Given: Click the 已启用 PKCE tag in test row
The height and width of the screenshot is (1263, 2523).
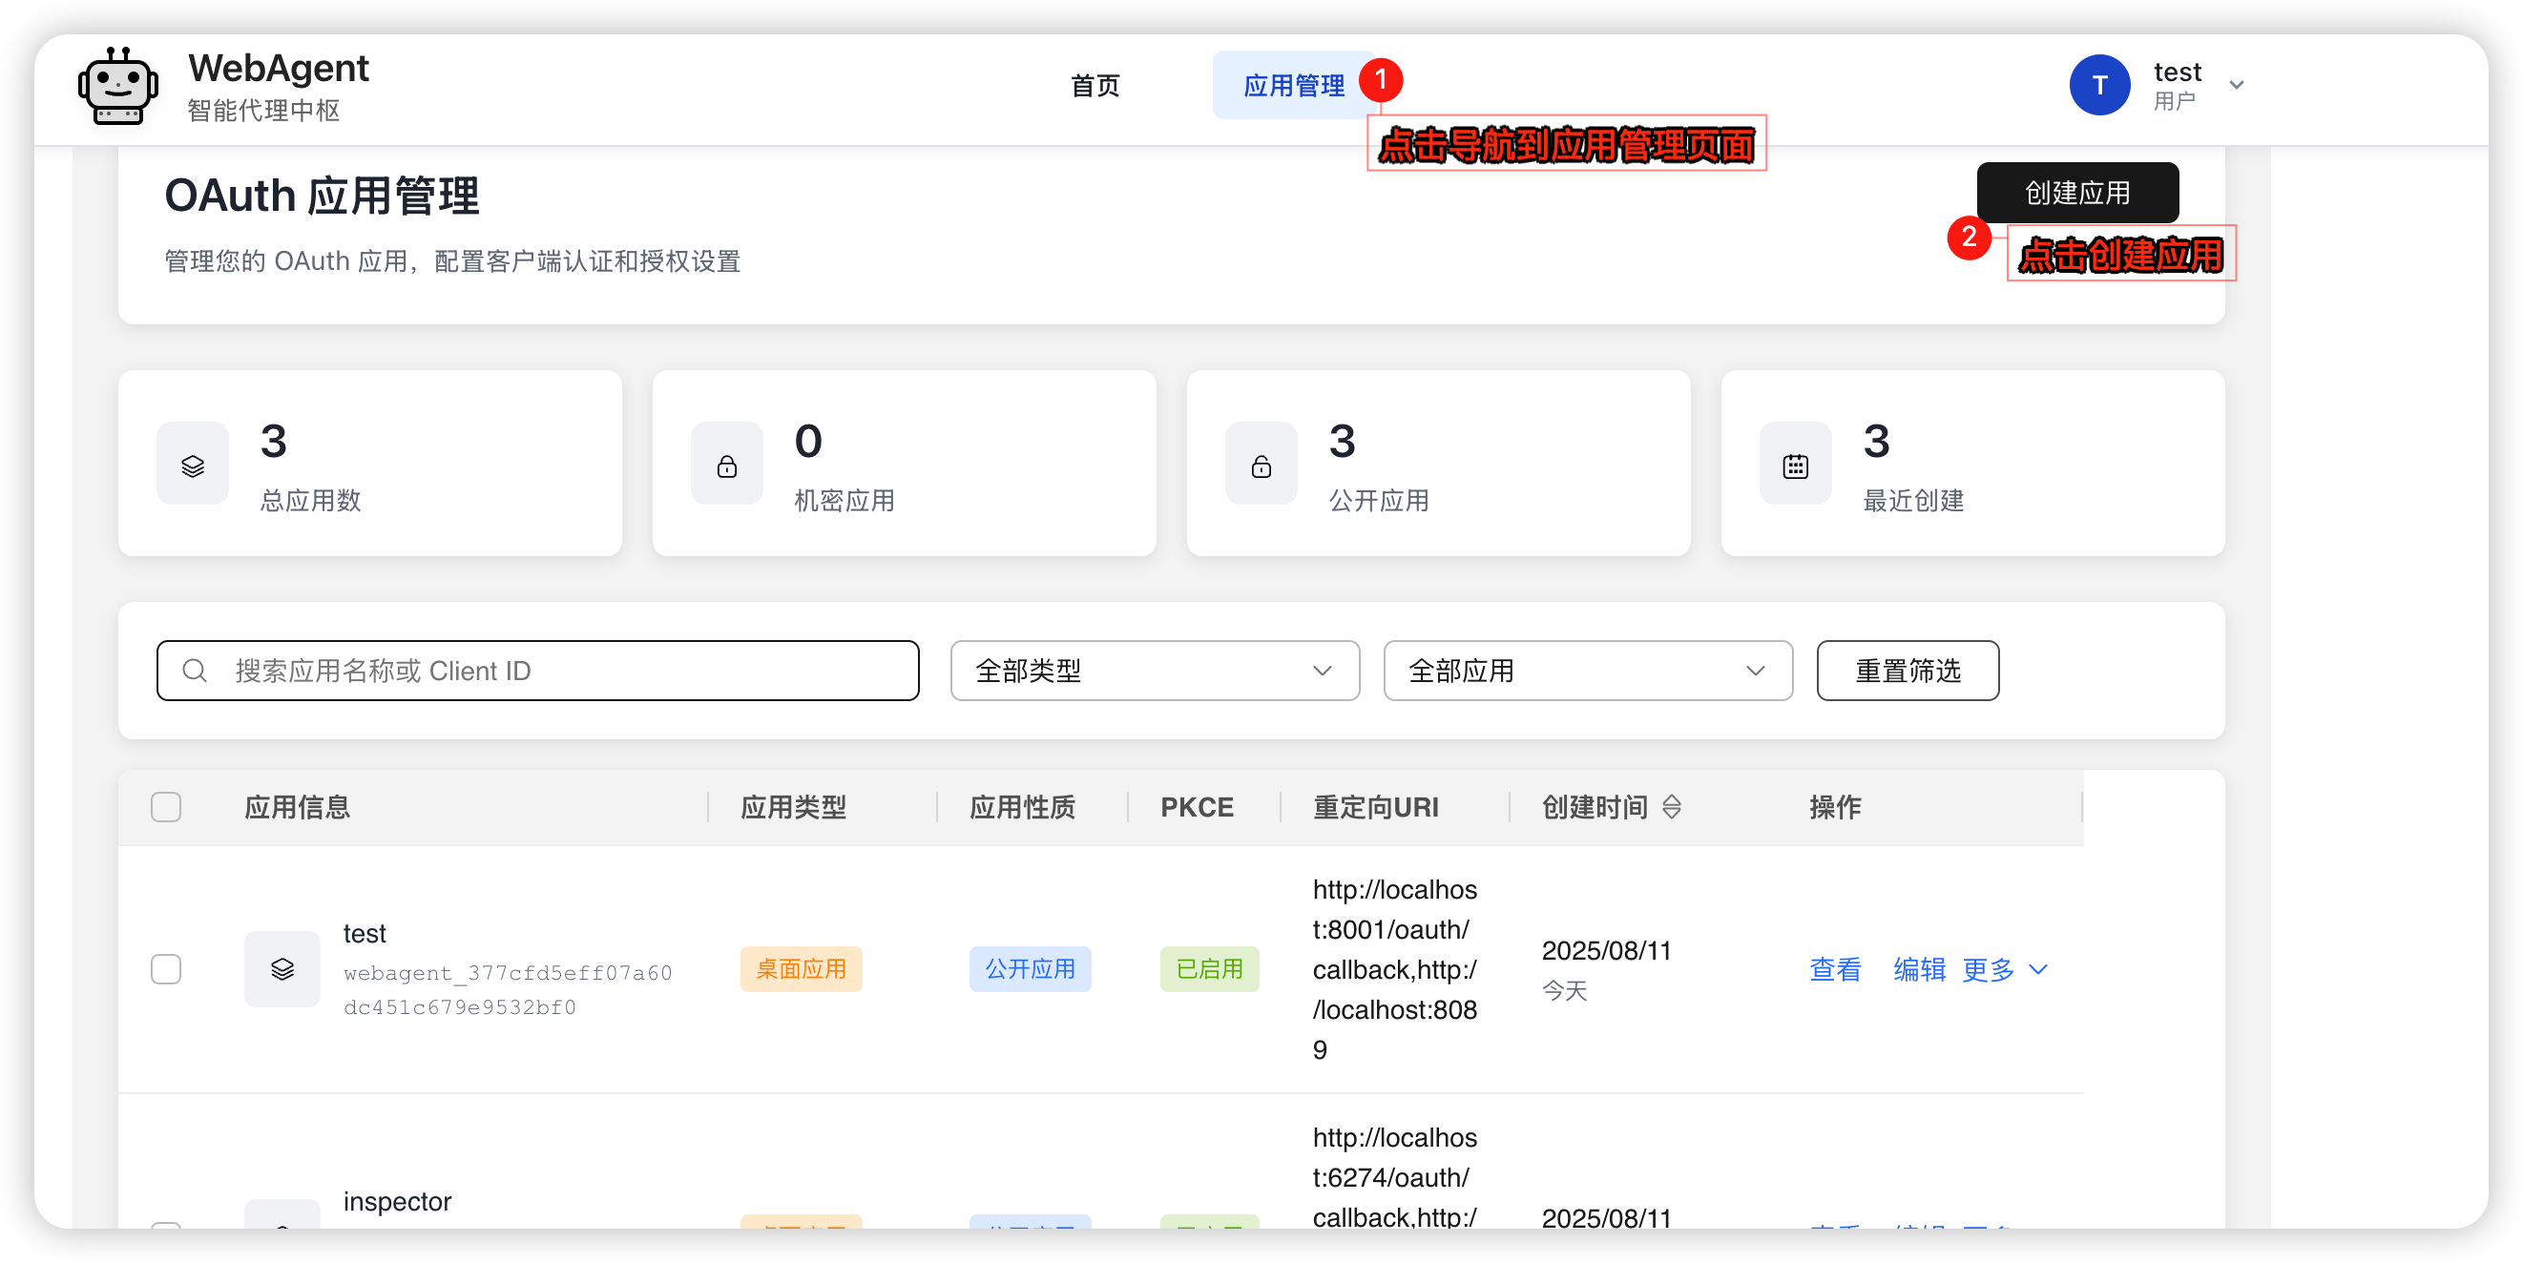Looking at the screenshot, I should point(1210,970).
